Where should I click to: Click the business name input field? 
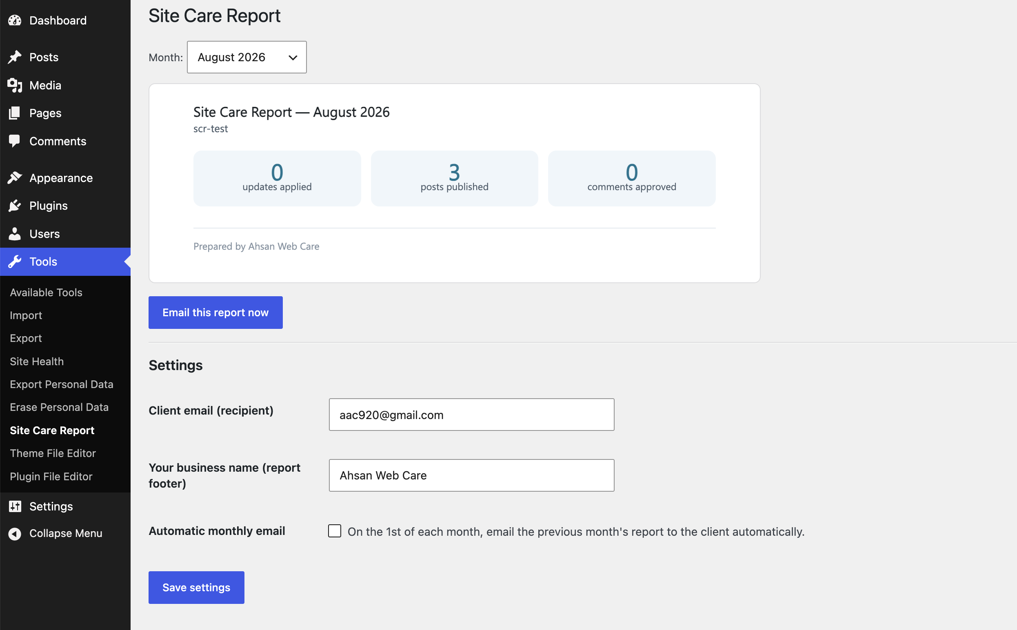coord(472,475)
